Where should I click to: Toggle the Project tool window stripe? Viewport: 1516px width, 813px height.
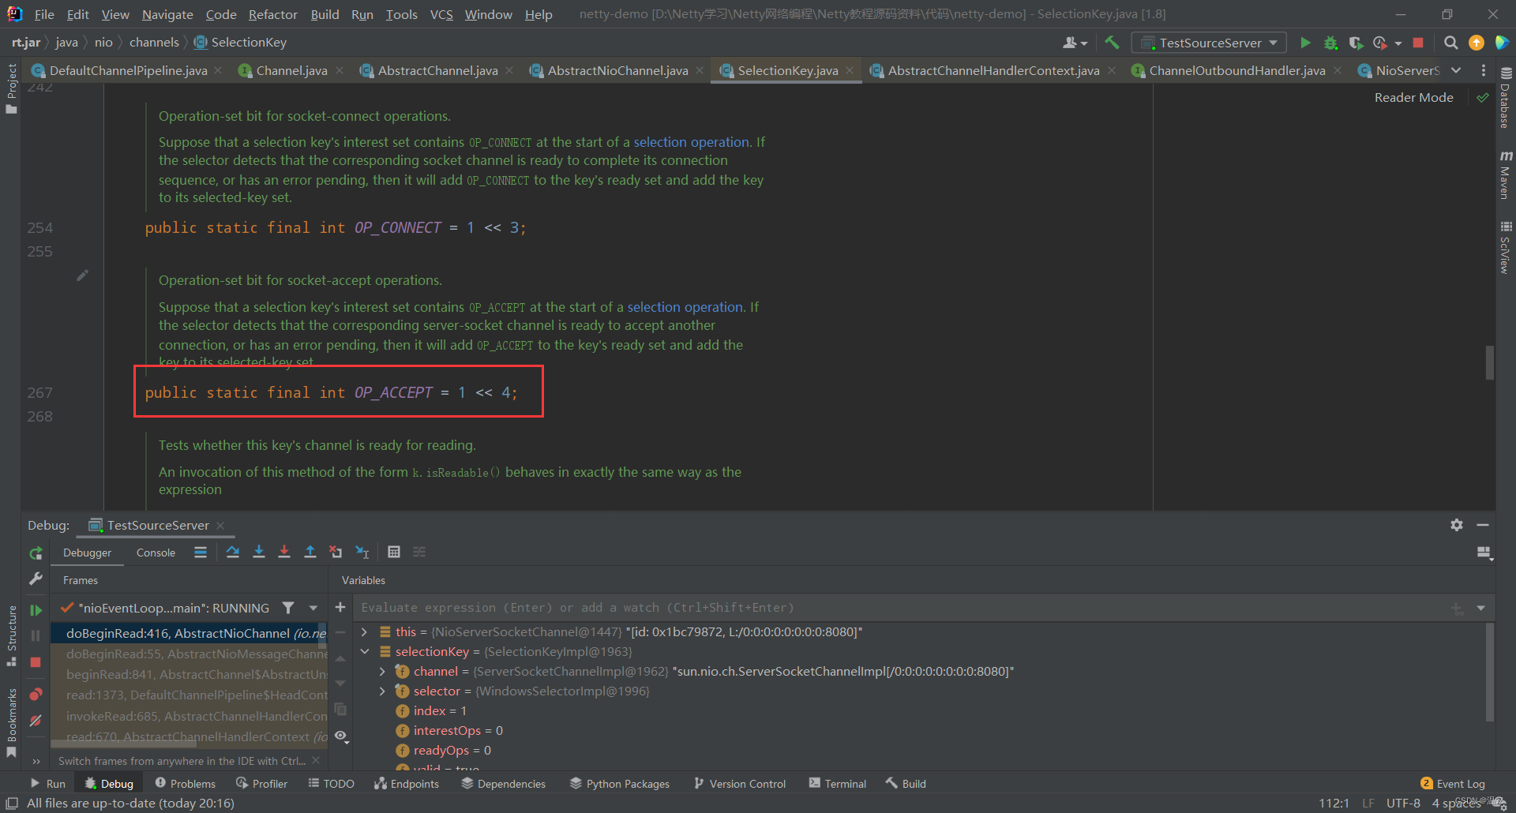pyautogui.click(x=11, y=88)
